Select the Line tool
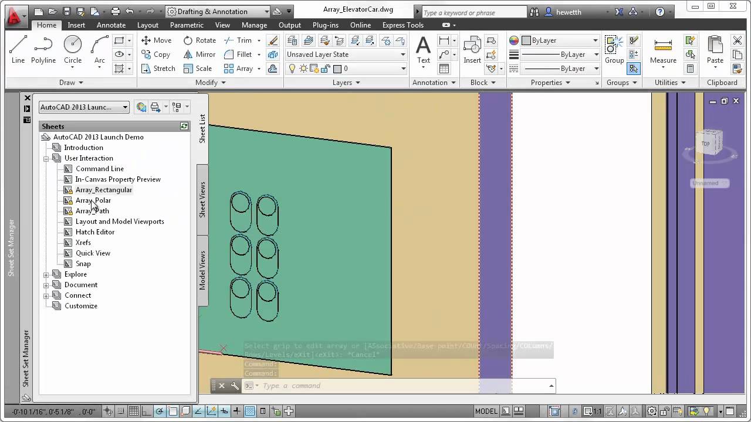 point(18,50)
